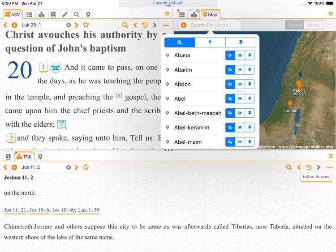The image size is (336, 252).
Task: Open the book tab in the ASV pane
Action: 53,14
